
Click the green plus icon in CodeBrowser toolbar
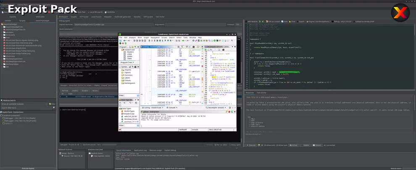point(120,43)
